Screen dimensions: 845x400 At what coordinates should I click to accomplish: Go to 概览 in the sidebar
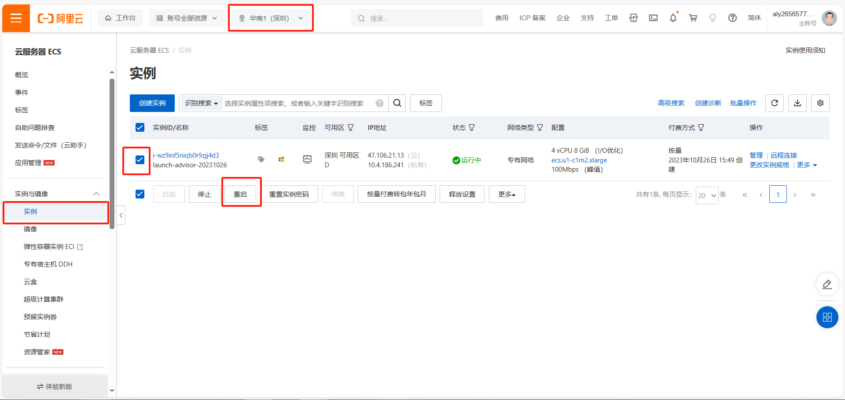(x=22, y=75)
